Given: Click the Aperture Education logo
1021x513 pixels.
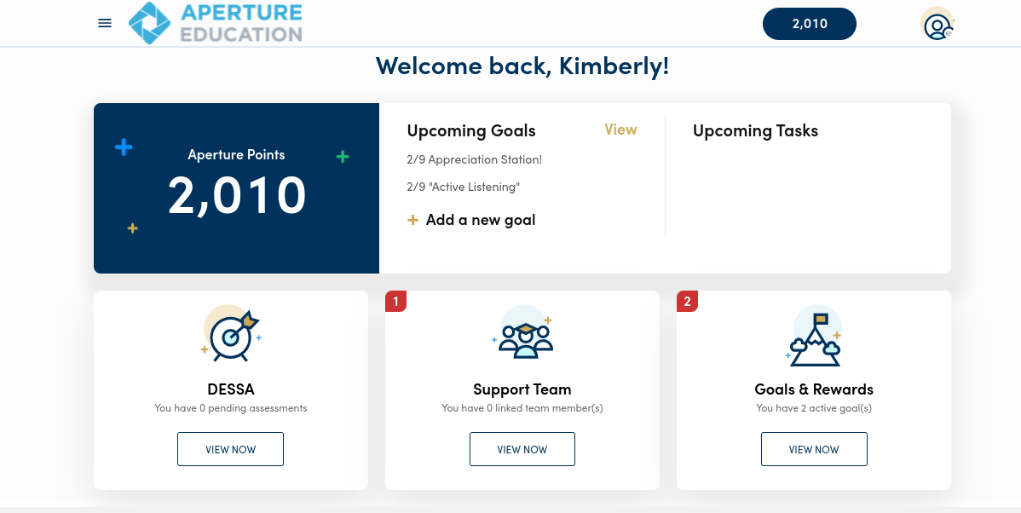Looking at the screenshot, I should pyautogui.click(x=216, y=23).
